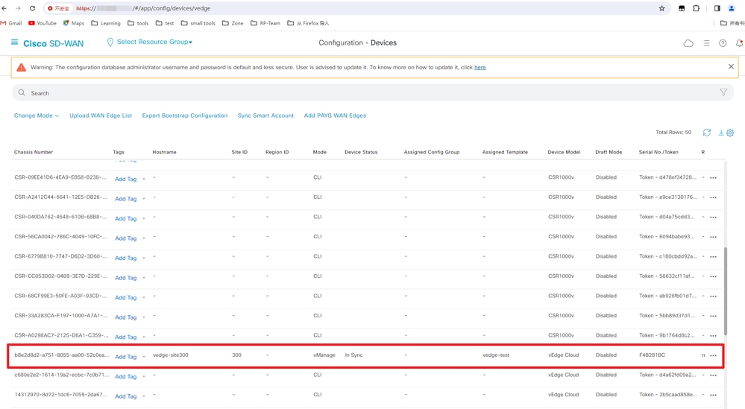Screen dimensions: 745x409
Task: Bookmark this page with the star
Action: [662, 8]
